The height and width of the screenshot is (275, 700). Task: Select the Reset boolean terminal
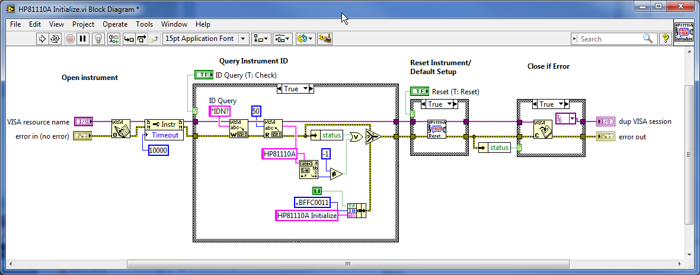pos(420,91)
